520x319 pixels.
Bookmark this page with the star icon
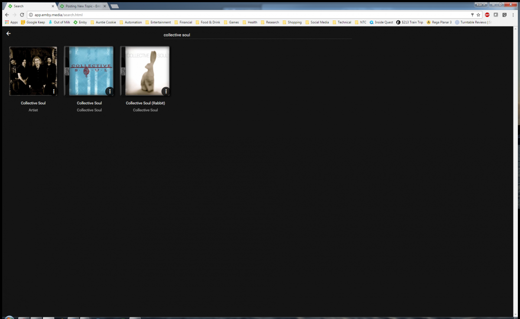478,15
